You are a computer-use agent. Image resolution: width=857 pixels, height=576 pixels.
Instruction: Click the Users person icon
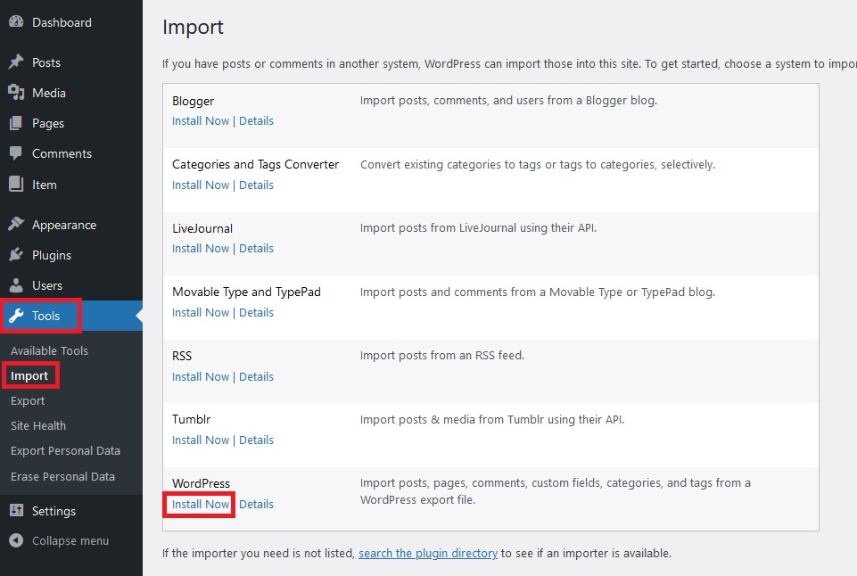point(16,285)
